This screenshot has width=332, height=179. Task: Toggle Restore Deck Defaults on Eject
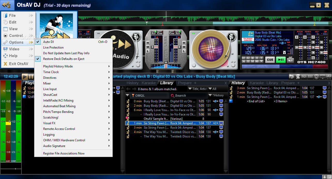pyautogui.click(x=73, y=59)
